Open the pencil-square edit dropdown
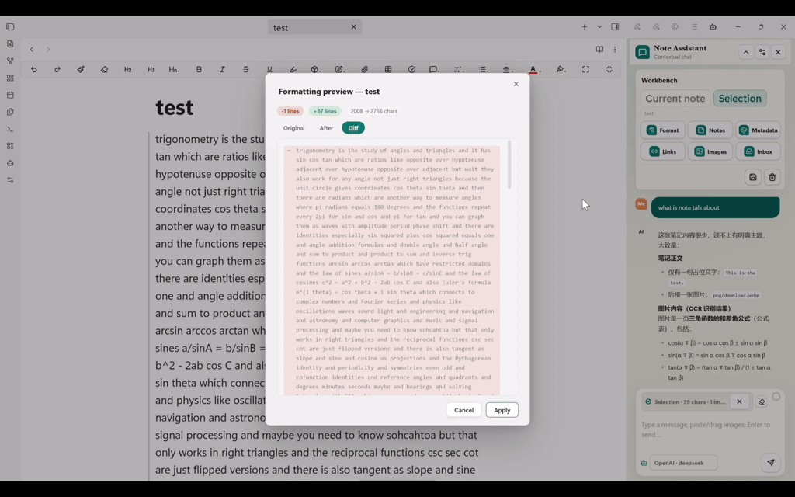795x497 pixels. point(339,69)
